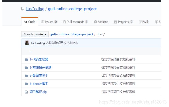This screenshot has height=107, width=169.
Task: Click the Issues tab exclamation icon
Action: (43, 22)
